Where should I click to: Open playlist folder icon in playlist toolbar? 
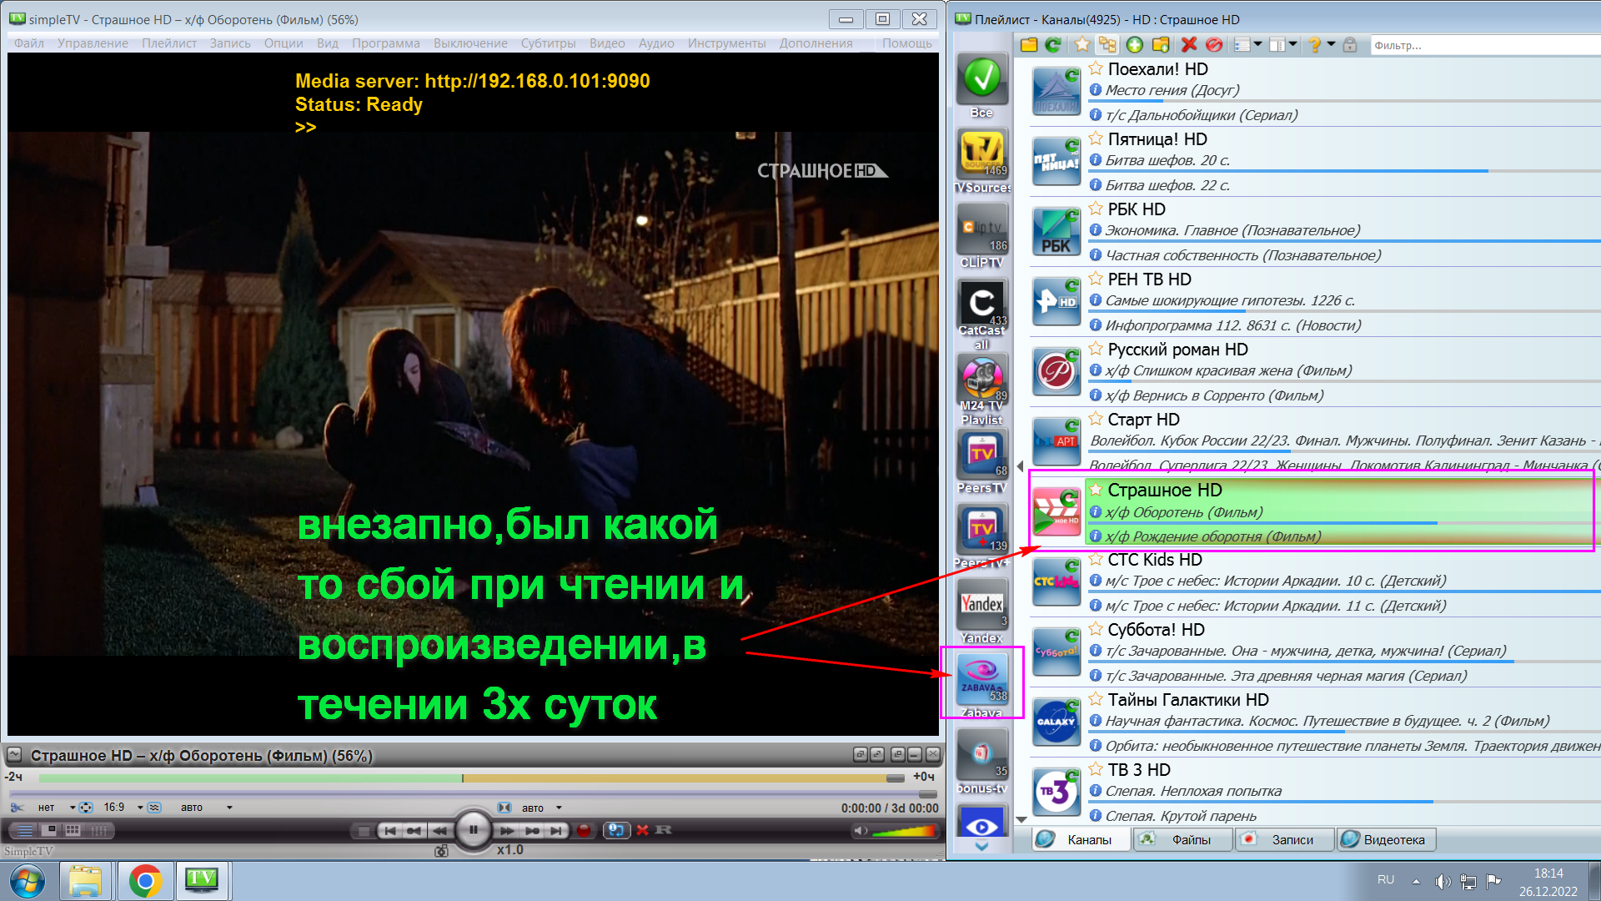[1029, 45]
